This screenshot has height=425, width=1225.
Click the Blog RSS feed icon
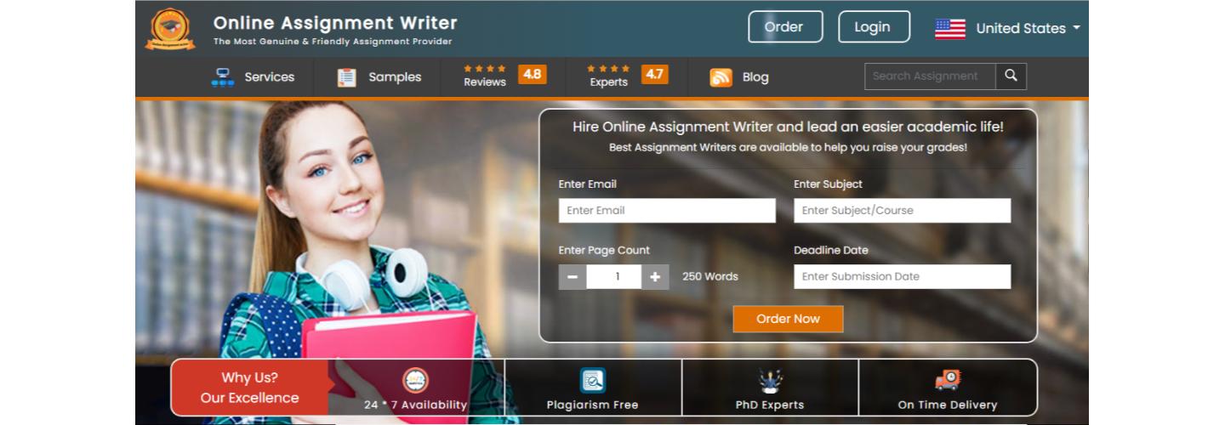pyautogui.click(x=721, y=77)
